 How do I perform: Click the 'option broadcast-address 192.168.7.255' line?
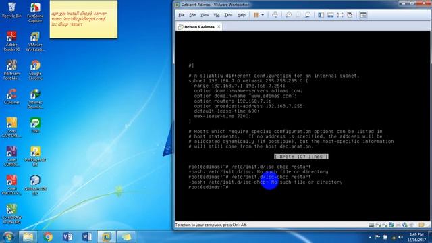250,106
